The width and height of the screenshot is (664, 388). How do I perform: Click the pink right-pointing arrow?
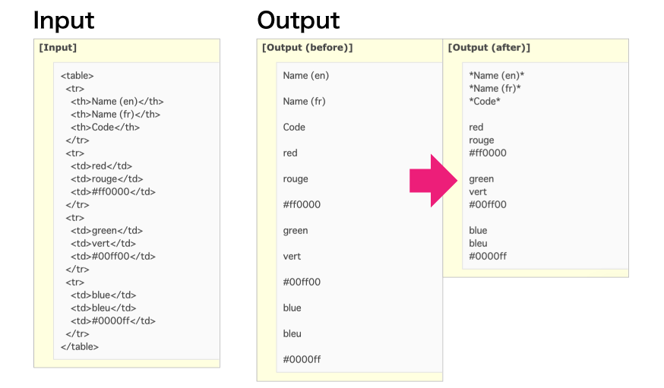click(x=433, y=181)
